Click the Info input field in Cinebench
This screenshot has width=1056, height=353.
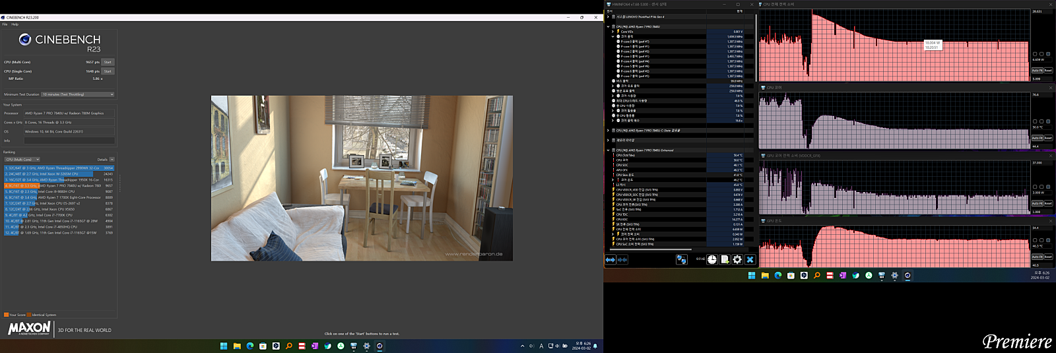pyautogui.click(x=69, y=141)
